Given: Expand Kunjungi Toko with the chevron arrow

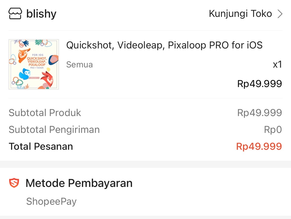Looking at the screenshot, I should point(280,13).
